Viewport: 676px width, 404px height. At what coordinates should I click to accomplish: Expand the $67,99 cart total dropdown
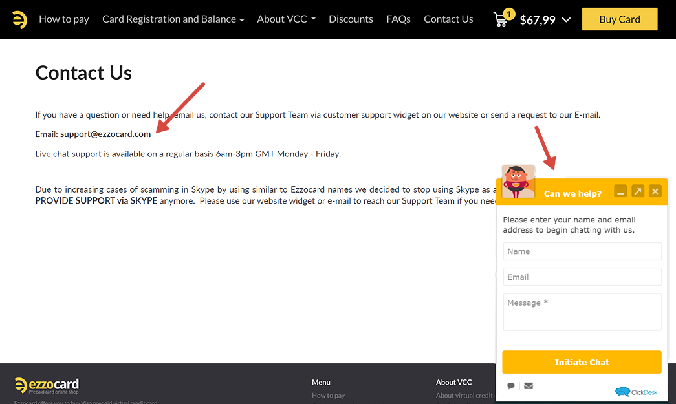click(545, 20)
